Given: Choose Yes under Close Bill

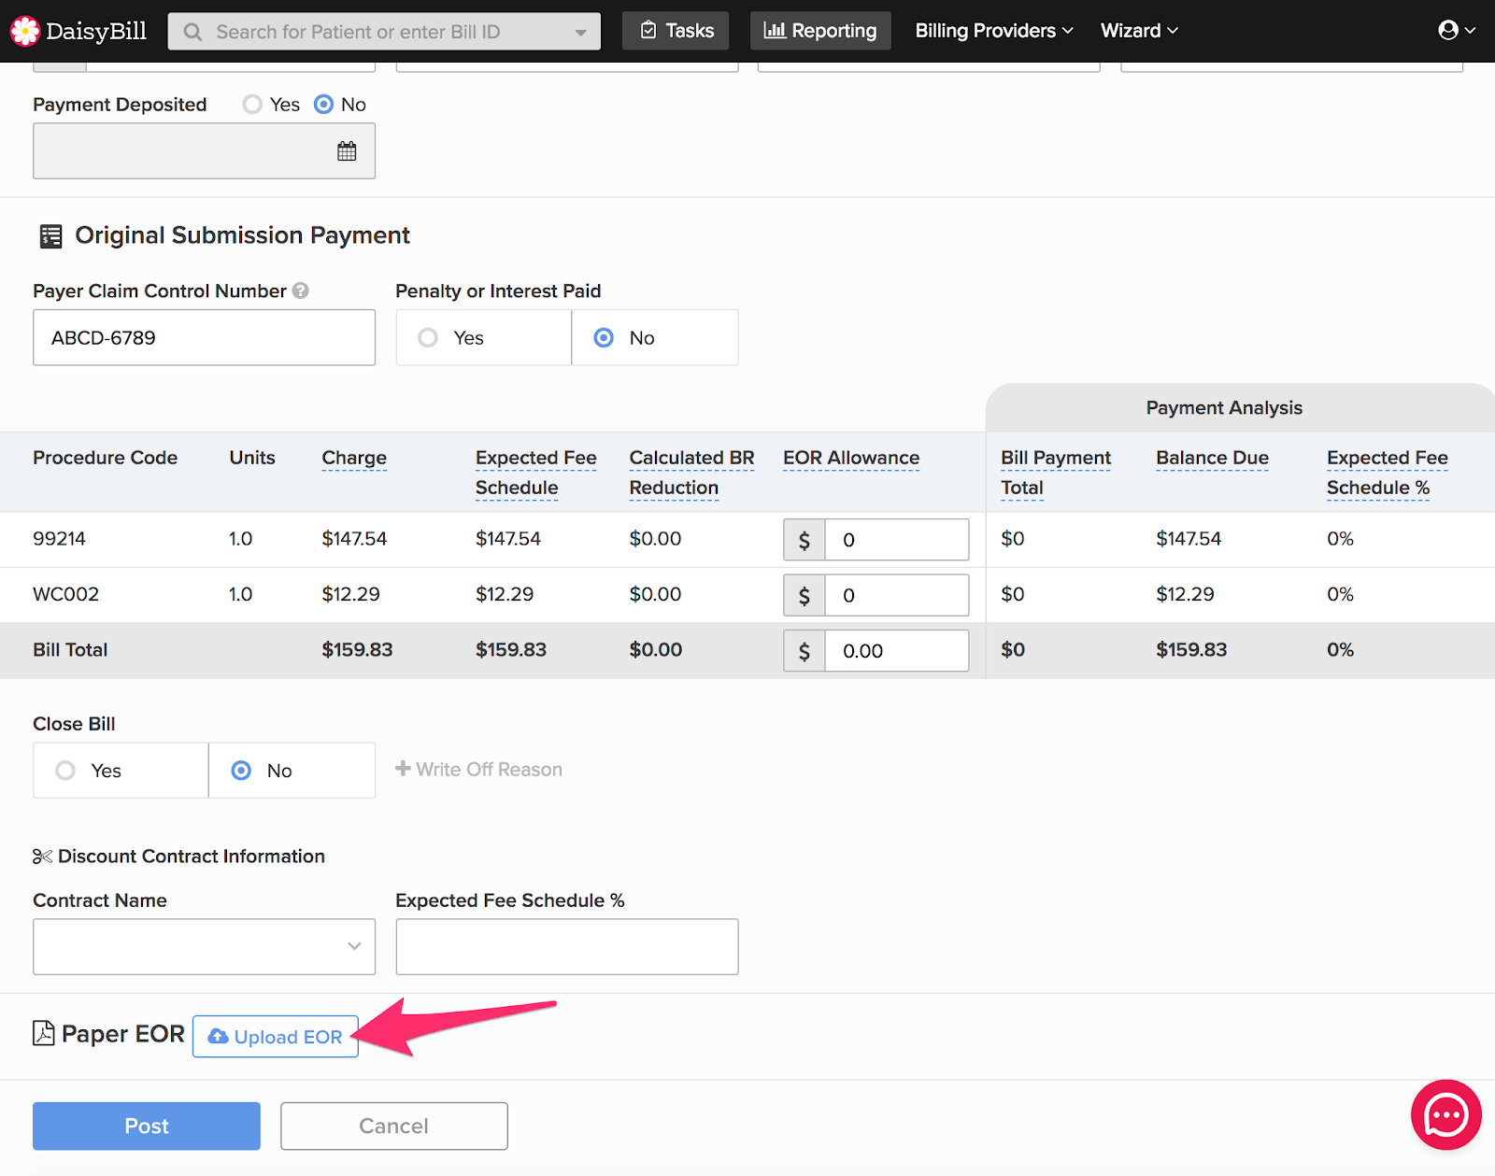Looking at the screenshot, I should tap(65, 771).
